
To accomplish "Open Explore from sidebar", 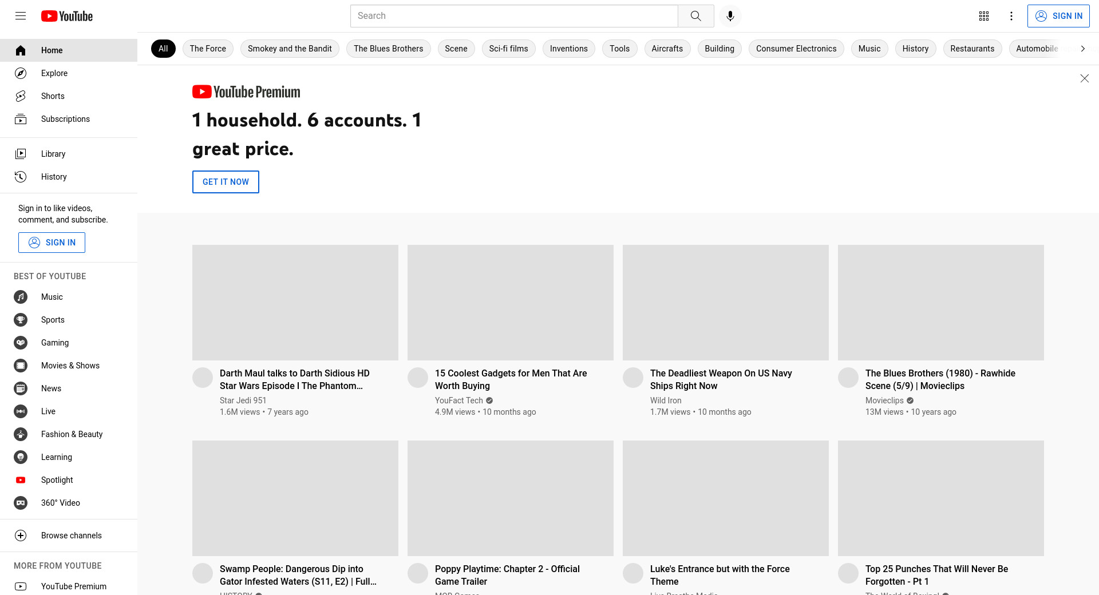I will point(69,73).
